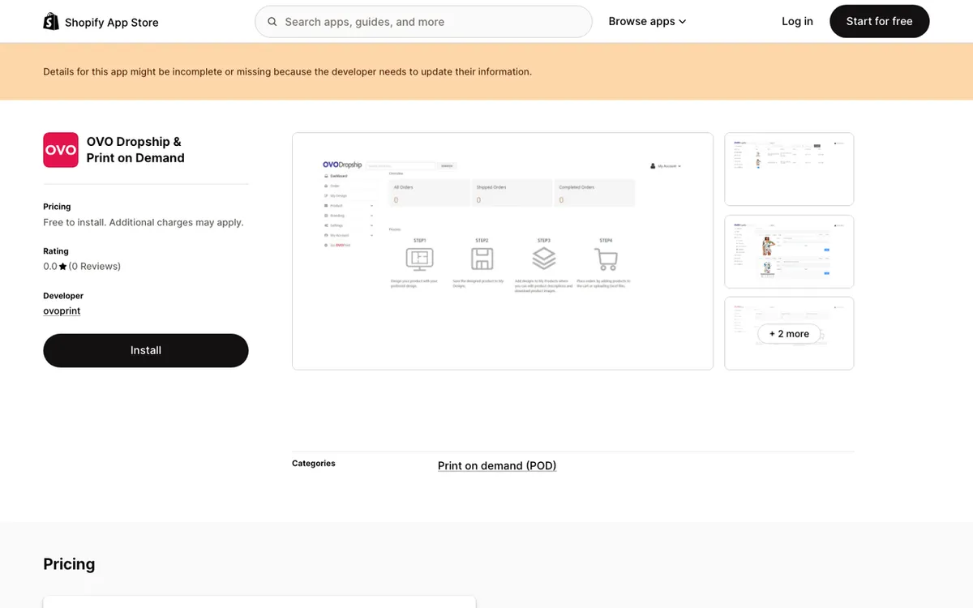Open the main dashboard screenshot
Viewport: 973px width, 608px height.
tap(503, 251)
